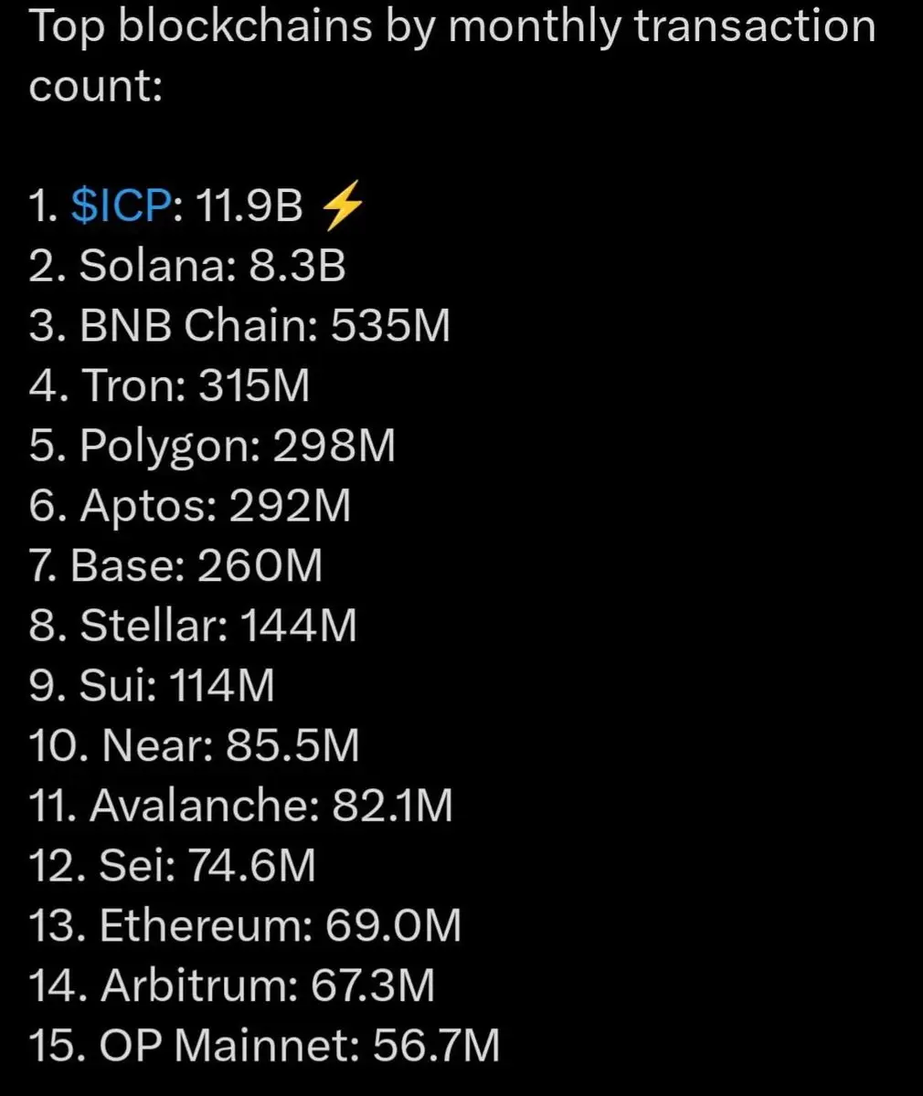
Task: Click the Sei: 74.6M entry
Action: [172, 866]
